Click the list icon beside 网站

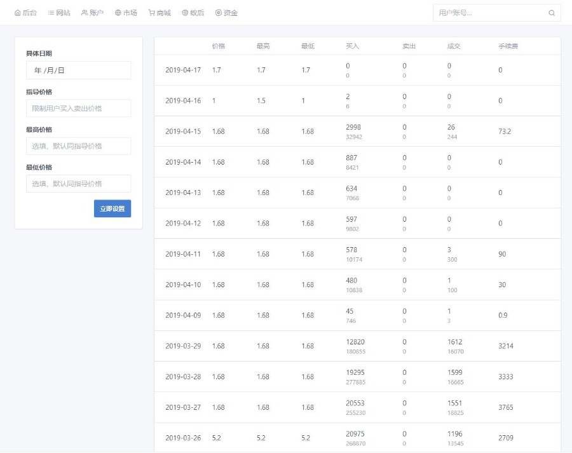[51, 13]
